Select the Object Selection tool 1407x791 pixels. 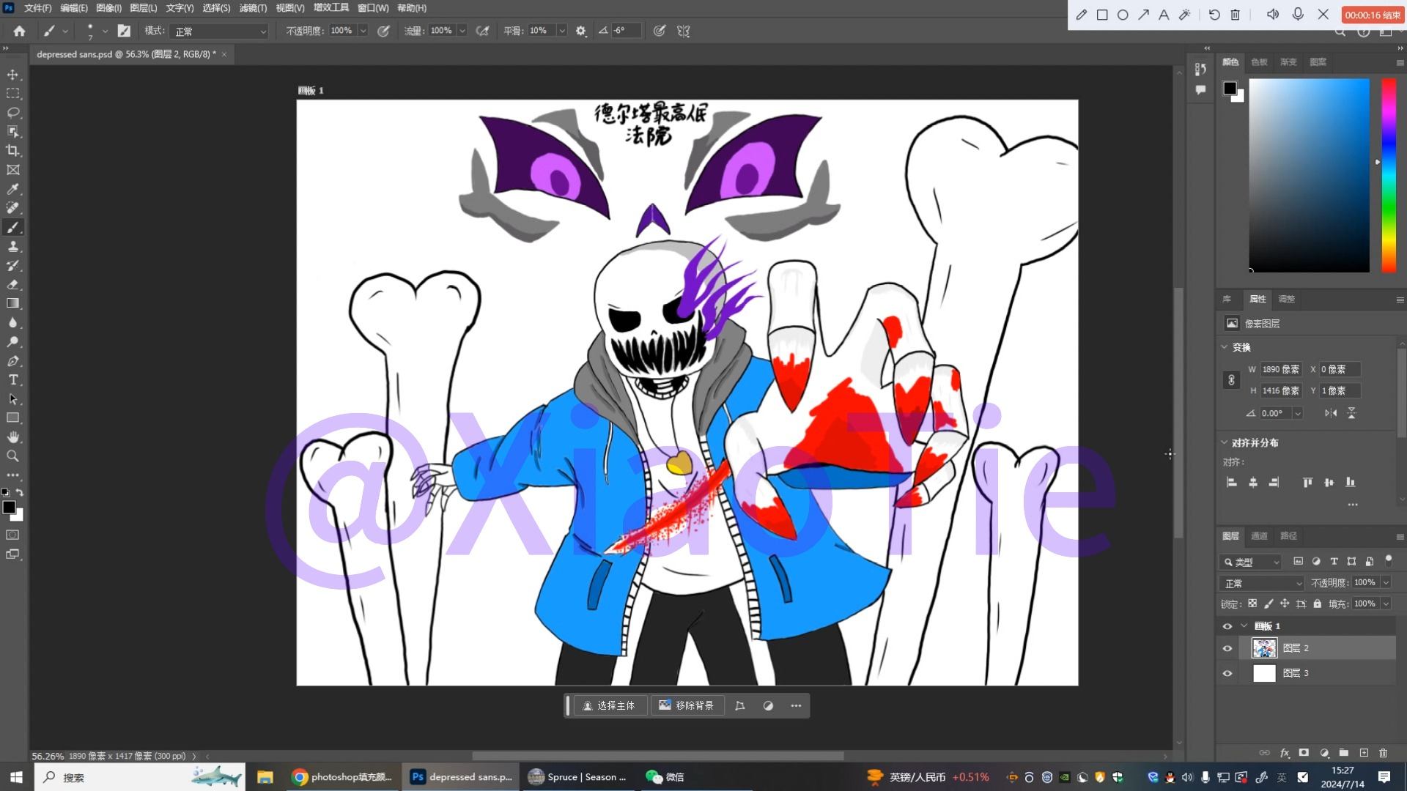point(13,132)
